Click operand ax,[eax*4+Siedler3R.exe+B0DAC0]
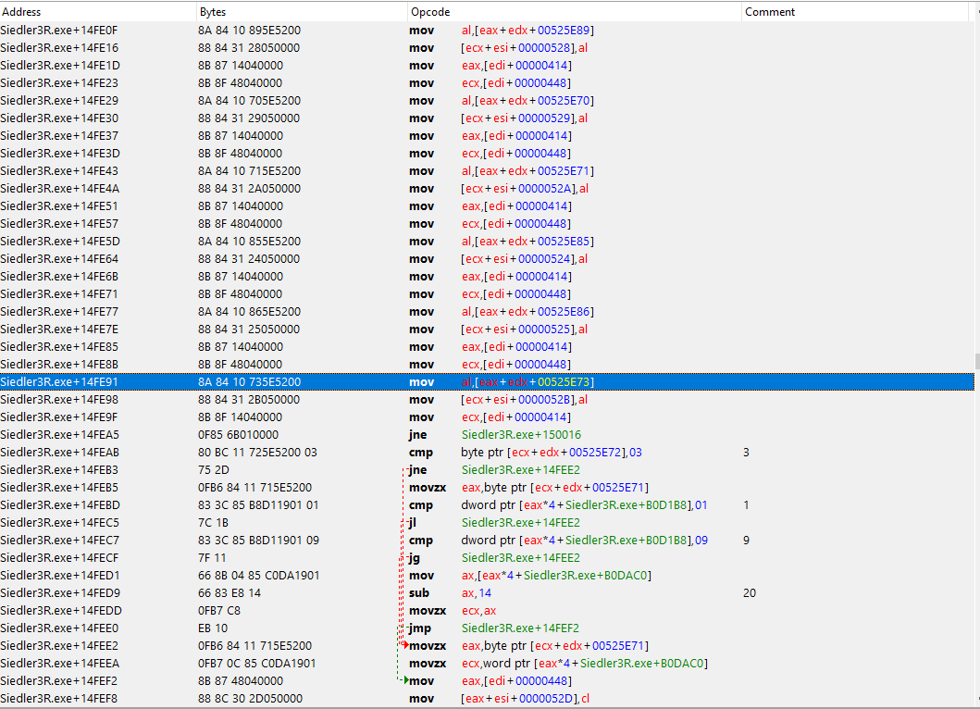Image resolution: width=980 pixels, height=709 pixels. (x=556, y=575)
